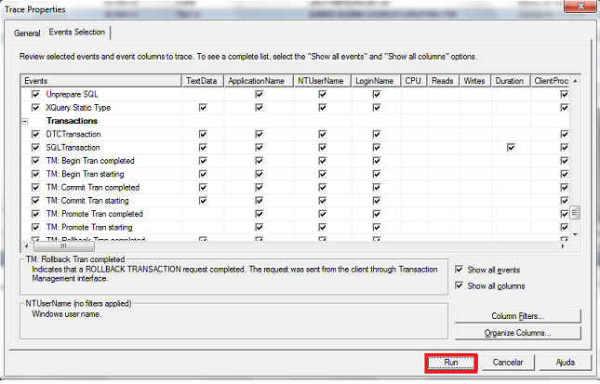This screenshot has height=384, width=600.
Task: Open Ajuda help button
Action: pos(566,363)
